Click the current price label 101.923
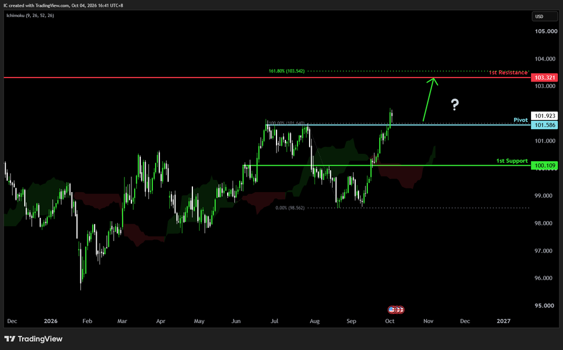 [x=544, y=116]
